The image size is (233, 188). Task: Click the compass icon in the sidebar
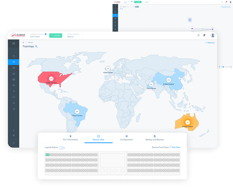(x=13, y=85)
